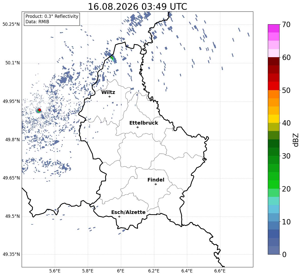Click the Findel station cross marker
This screenshot has width=302, height=276.
(156, 184)
